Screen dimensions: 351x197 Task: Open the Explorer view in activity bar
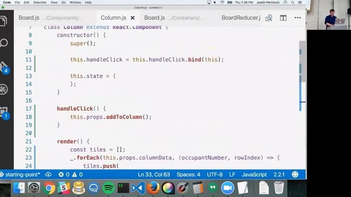pos(4,21)
